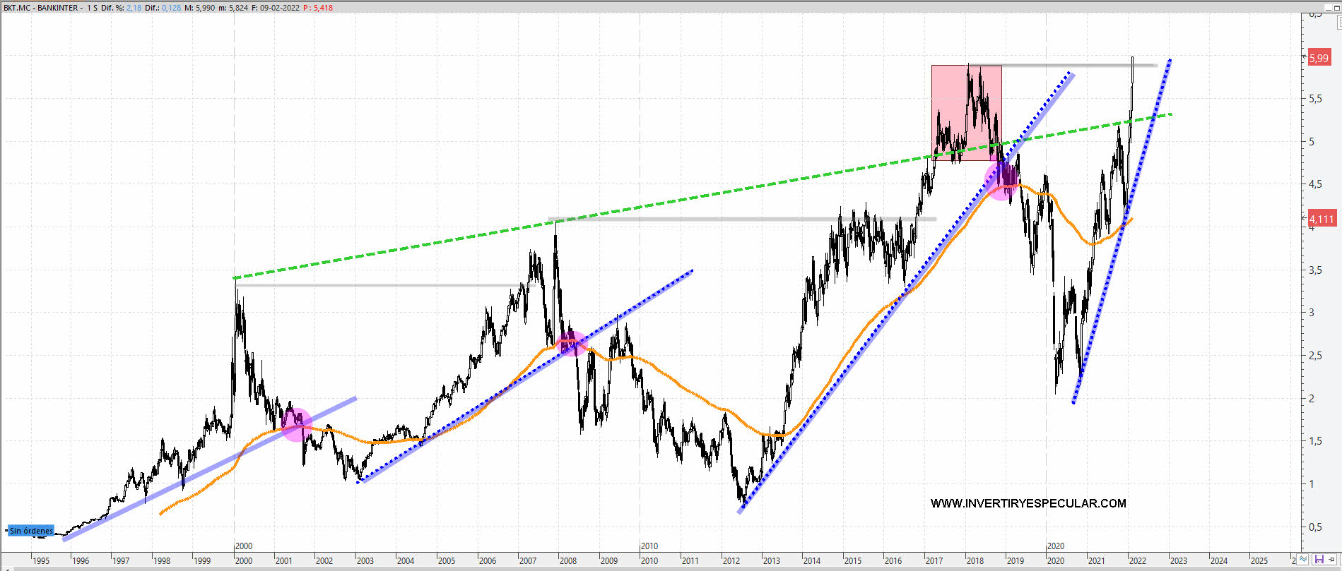
Task: Click the pin icon at bottom right
Action: pos(1333,559)
